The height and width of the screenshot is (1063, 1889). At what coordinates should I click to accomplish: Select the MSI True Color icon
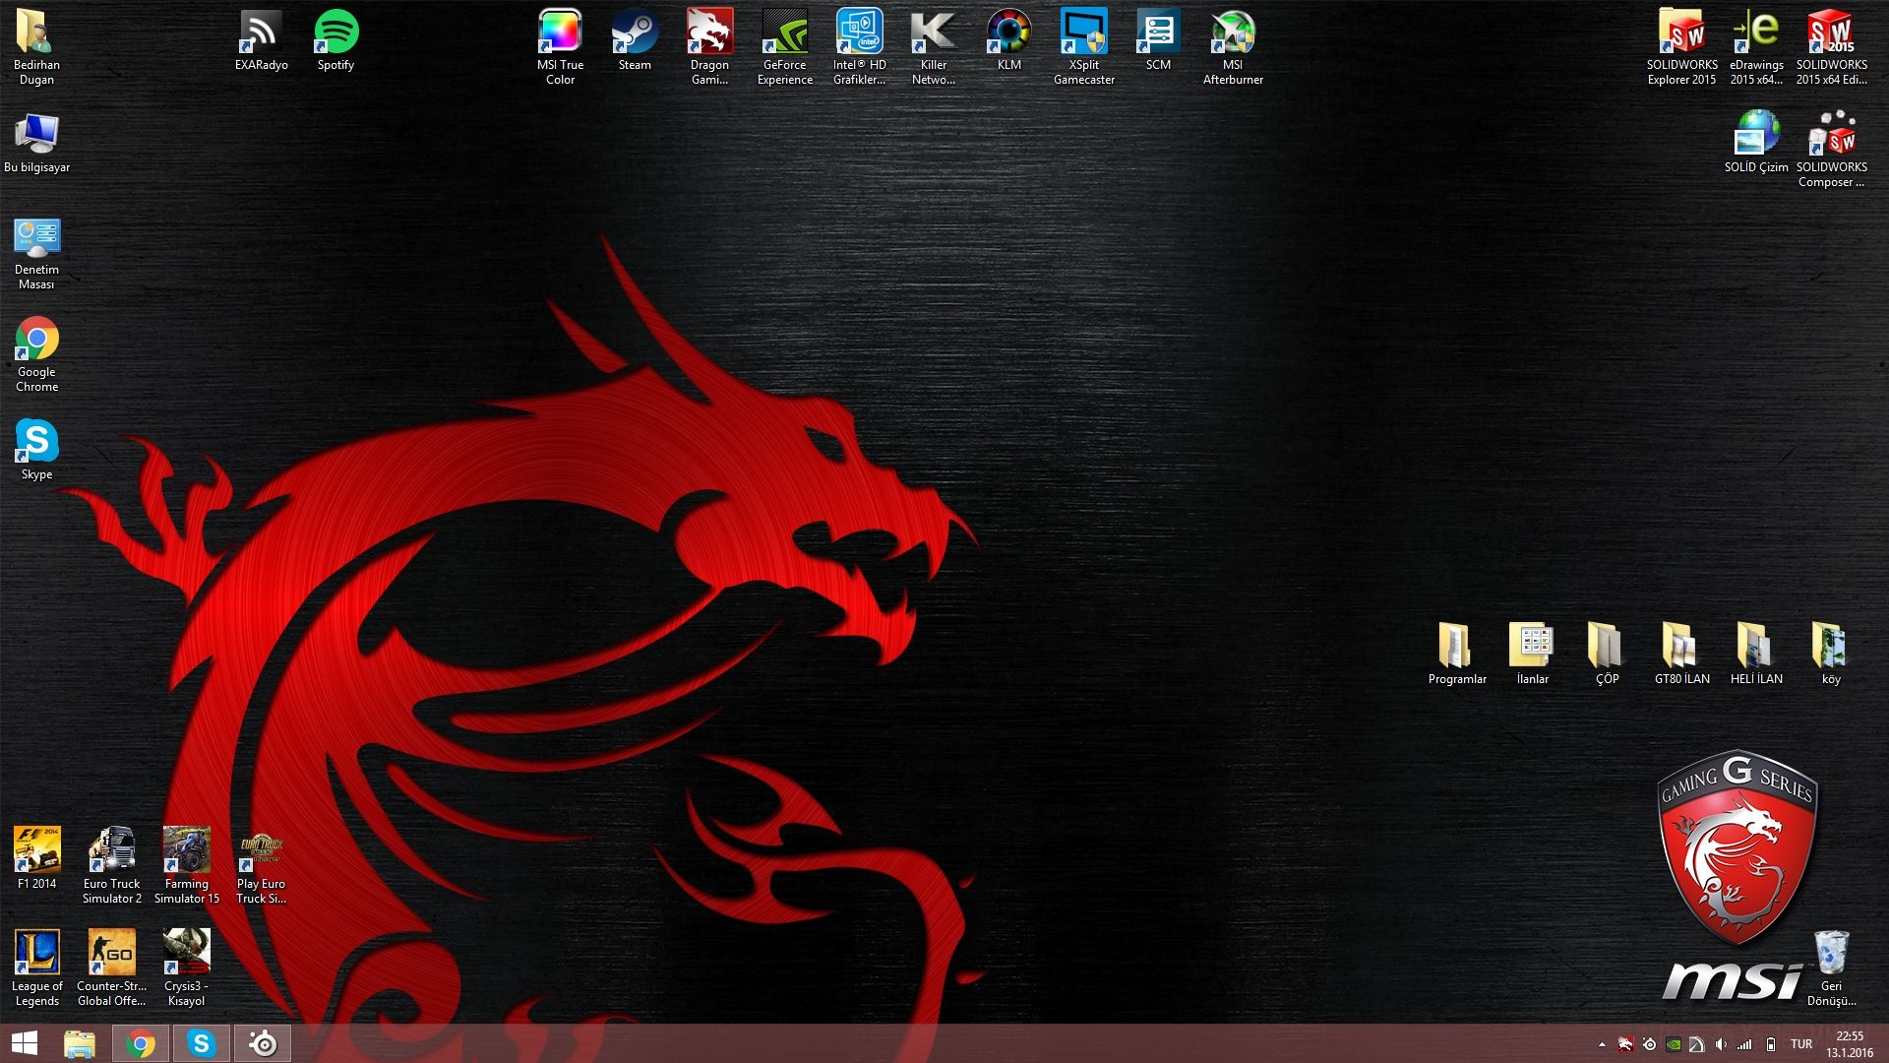coord(560,33)
